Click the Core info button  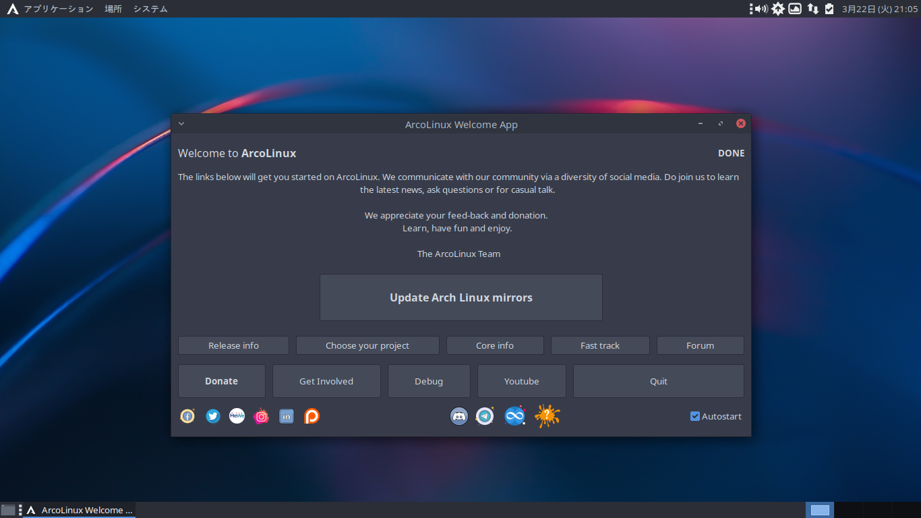495,345
